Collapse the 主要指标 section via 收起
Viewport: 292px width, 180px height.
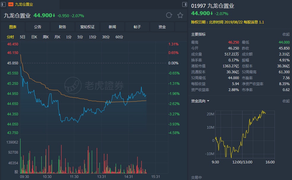point(286,34)
